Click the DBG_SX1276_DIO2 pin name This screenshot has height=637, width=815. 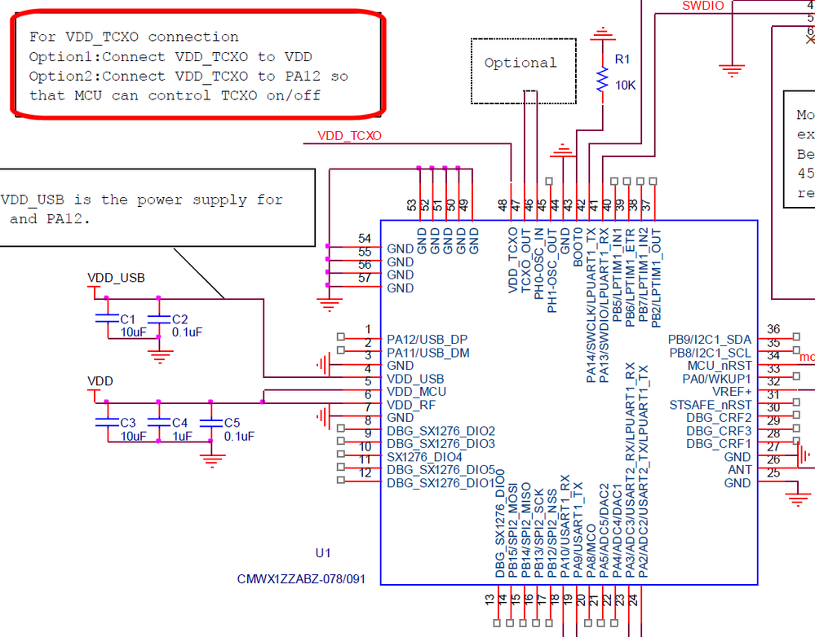coord(441,431)
